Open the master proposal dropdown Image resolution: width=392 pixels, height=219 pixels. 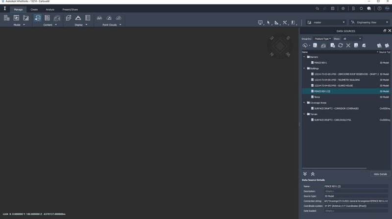point(326,23)
